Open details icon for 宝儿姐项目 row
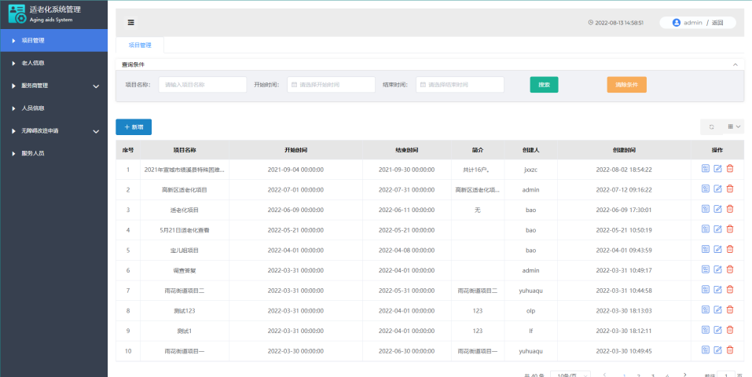Viewport: 752px width, 377px height. tap(705, 249)
